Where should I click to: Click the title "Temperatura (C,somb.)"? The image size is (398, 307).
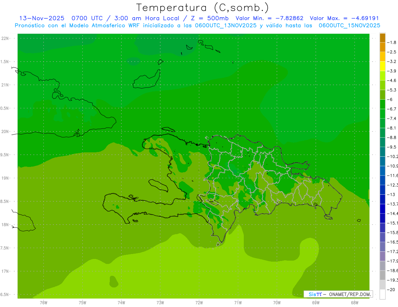(x=203, y=7)
